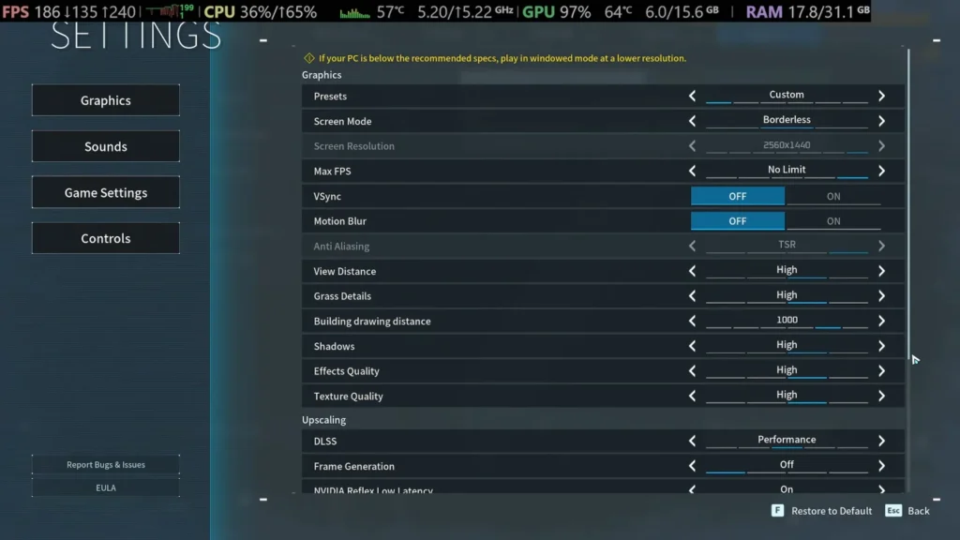This screenshot has width=960, height=540.
Task: Click the Texture Quality value High
Action: tap(787, 395)
